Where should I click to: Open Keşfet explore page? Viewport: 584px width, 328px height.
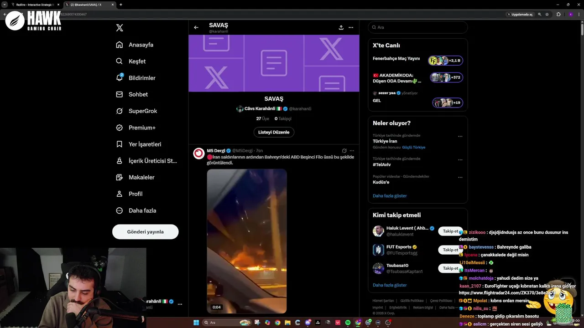[131, 61]
